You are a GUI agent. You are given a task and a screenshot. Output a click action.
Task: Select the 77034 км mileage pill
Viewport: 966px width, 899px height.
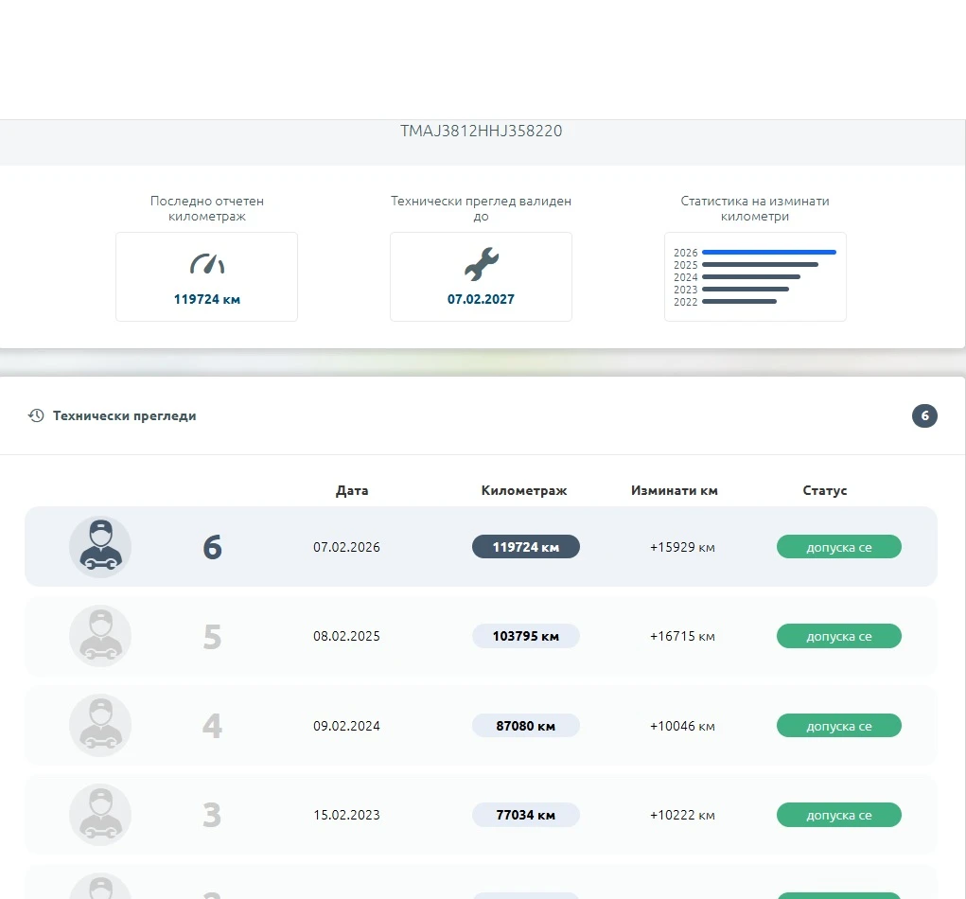click(525, 815)
